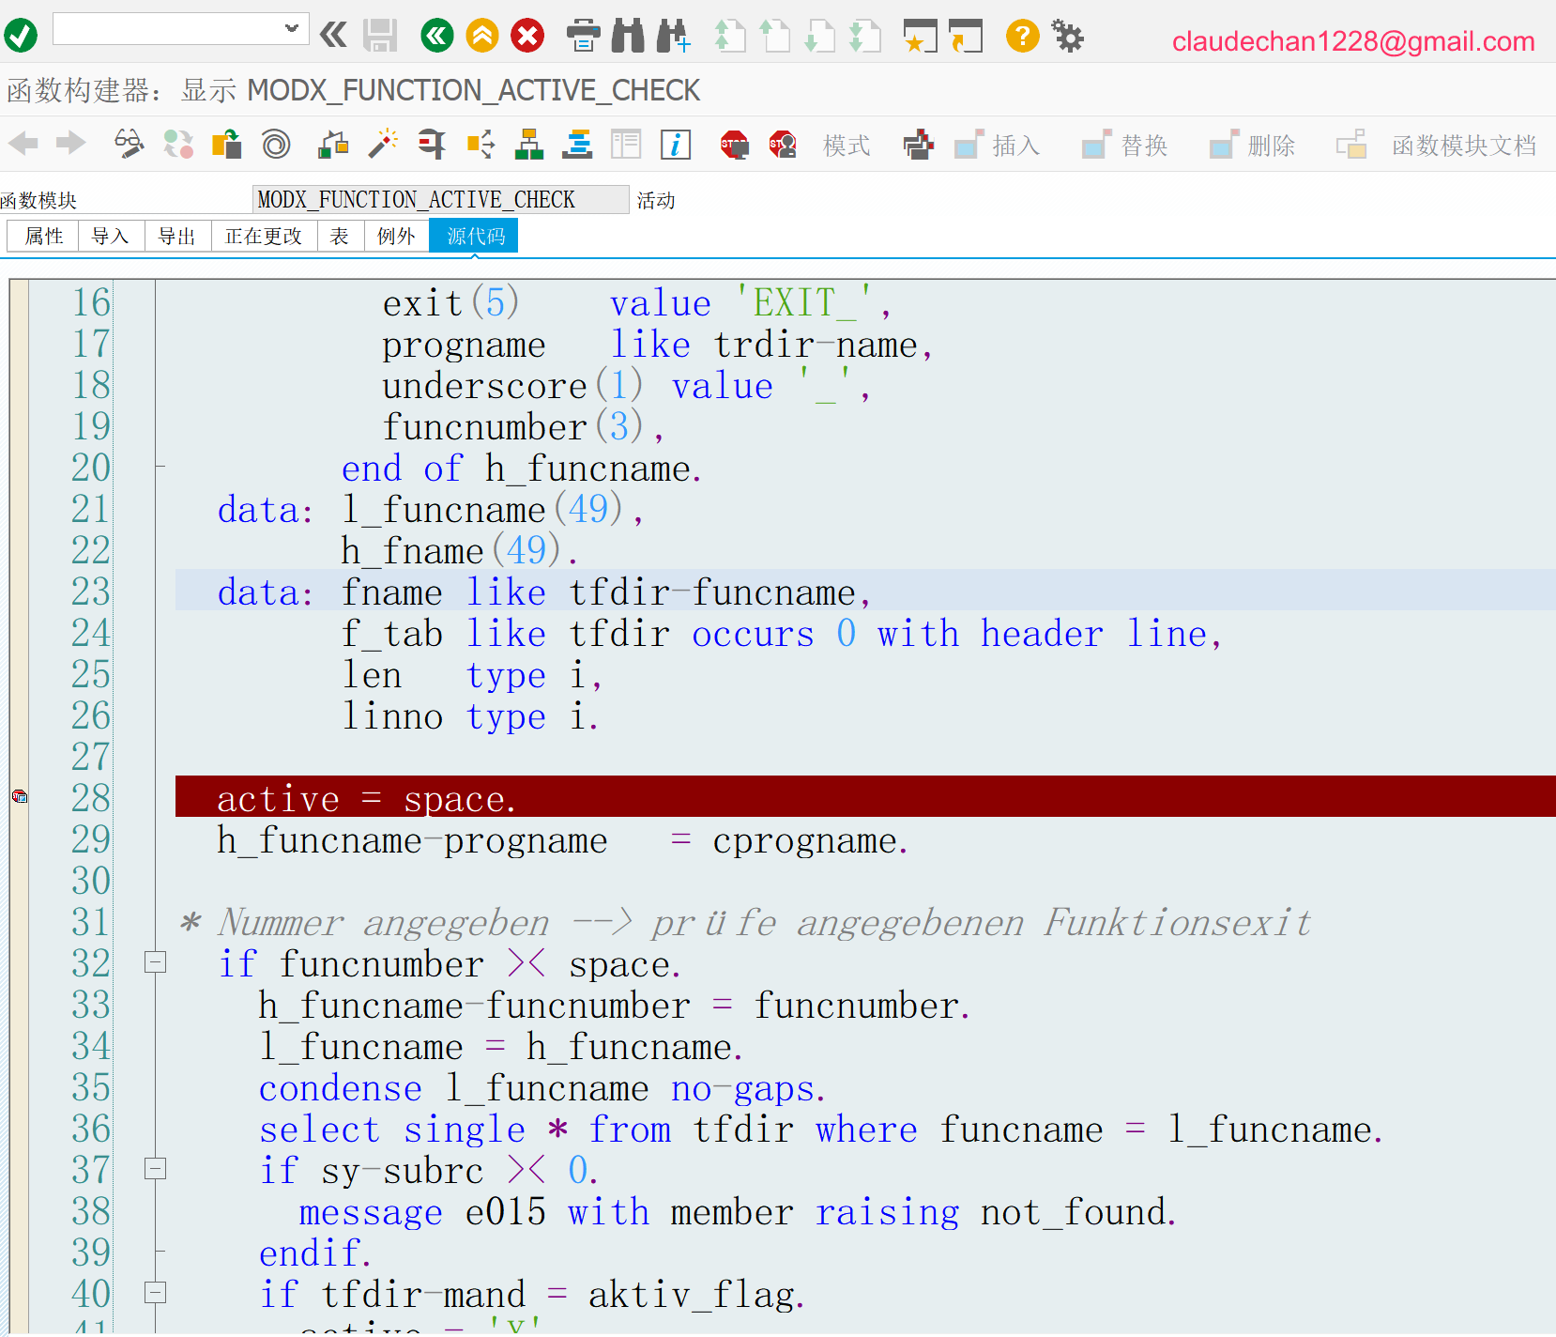The height and width of the screenshot is (1337, 1556).
Task: Click the Find binoculars icon
Action: pos(628,37)
